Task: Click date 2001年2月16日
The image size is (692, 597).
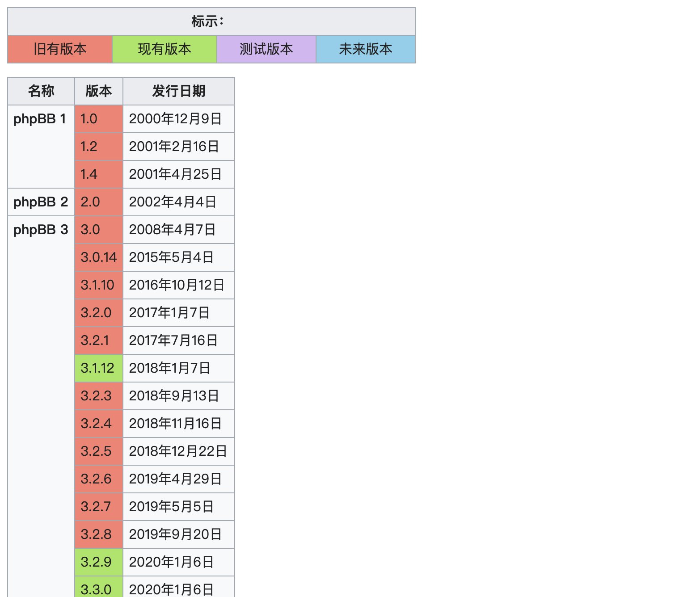Action: coord(179,147)
